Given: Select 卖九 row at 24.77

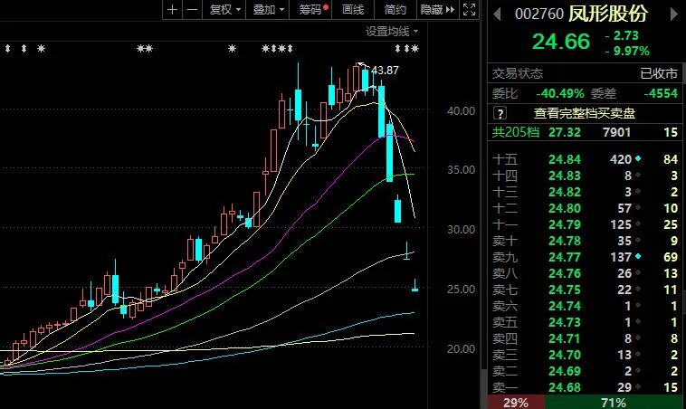Looking at the screenshot, I should (x=585, y=257).
